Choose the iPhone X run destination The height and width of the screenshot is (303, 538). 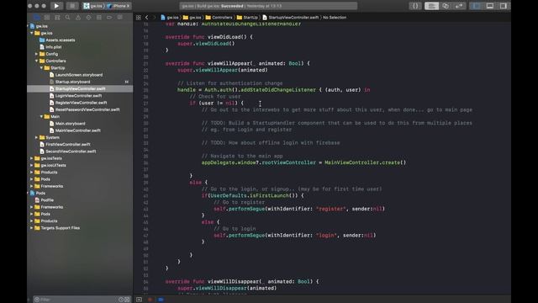pos(119,6)
